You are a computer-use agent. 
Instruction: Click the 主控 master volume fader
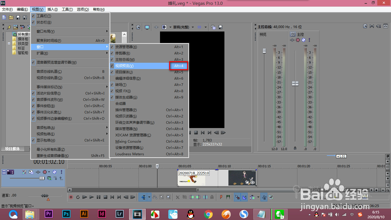click(295, 83)
